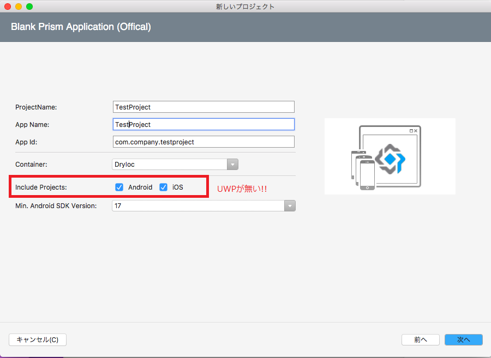Screen dimensions: 491x358
Task: Click the Blank Prism Application (Offical) heading
Action: (81, 27)
